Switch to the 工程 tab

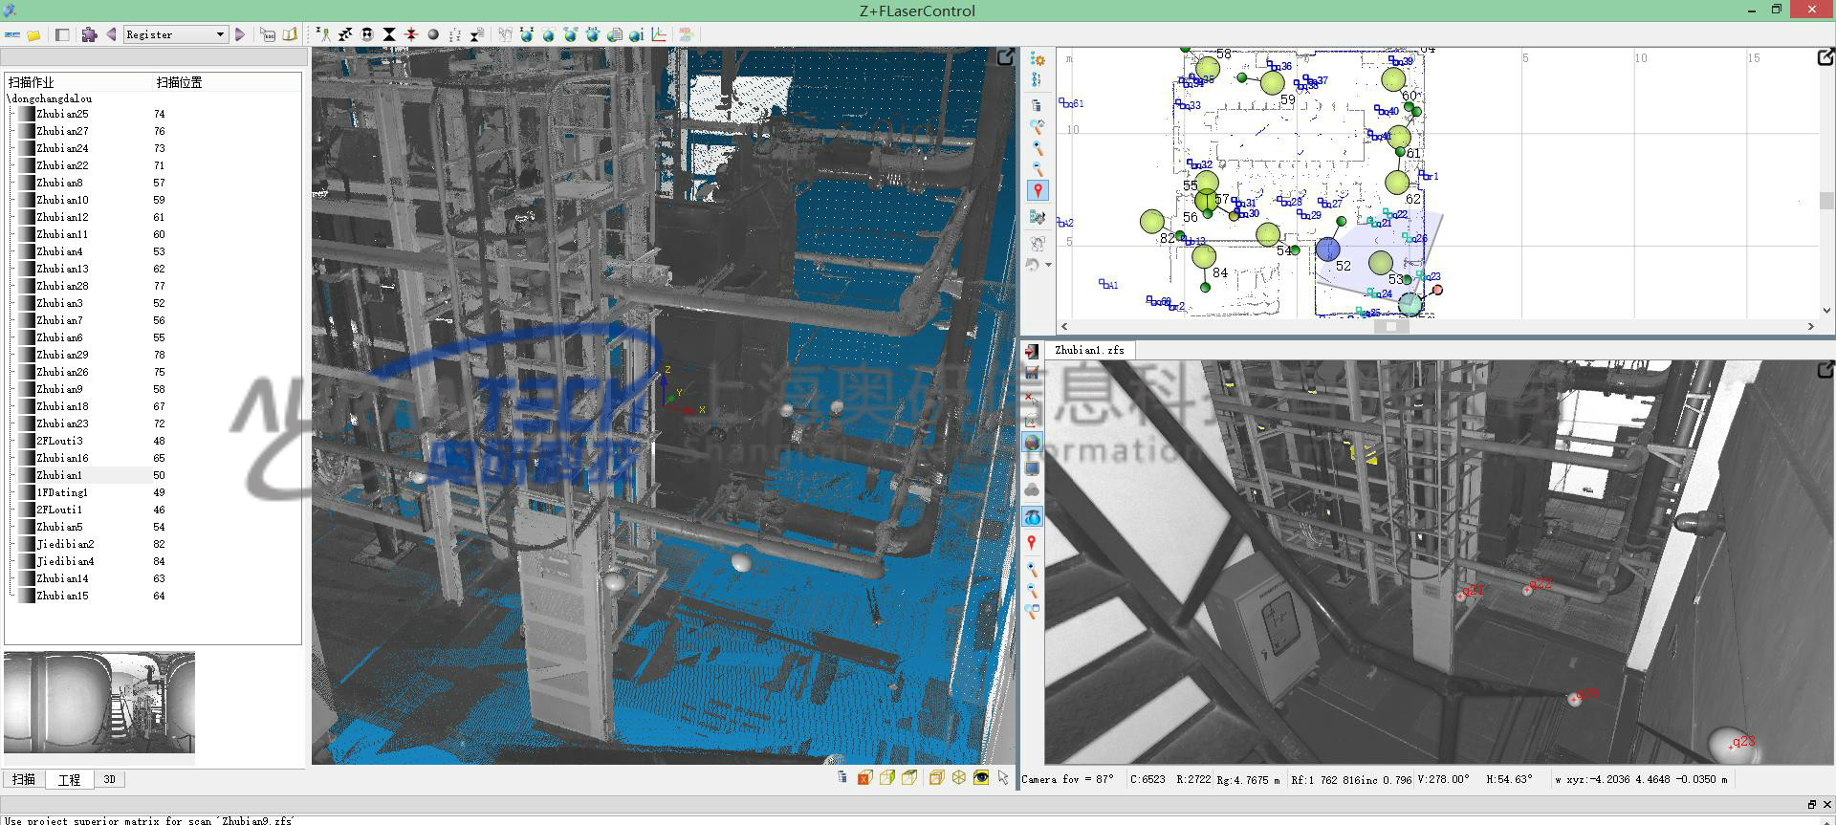coord(70,779)
